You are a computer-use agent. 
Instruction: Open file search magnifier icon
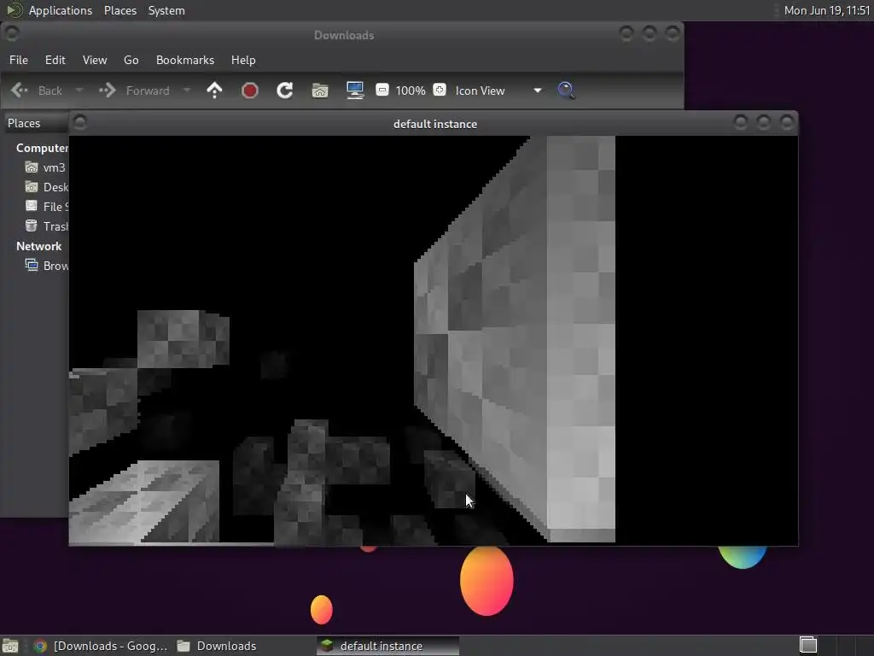[x=567, y=91]
